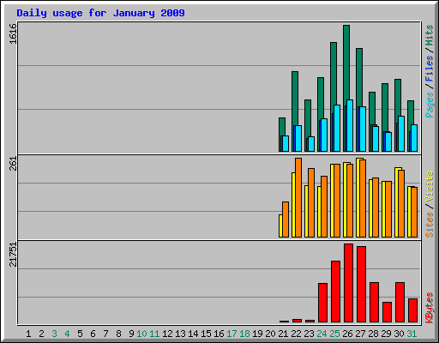Click day number 1 on the axis
The height and width of the screenshot is (343, 439).
pos(28,334)
